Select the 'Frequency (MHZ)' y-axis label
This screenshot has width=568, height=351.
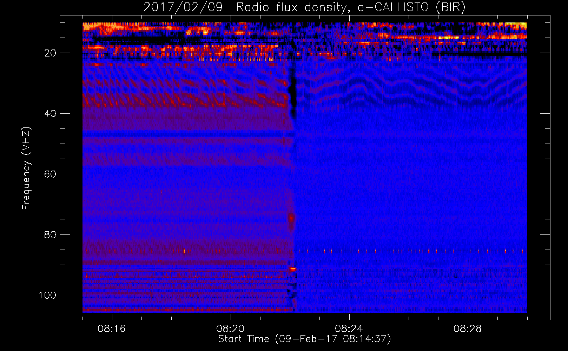click(26, 168)
